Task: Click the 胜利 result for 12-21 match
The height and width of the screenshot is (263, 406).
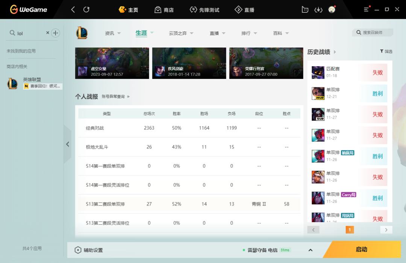Action: (377, 94)
